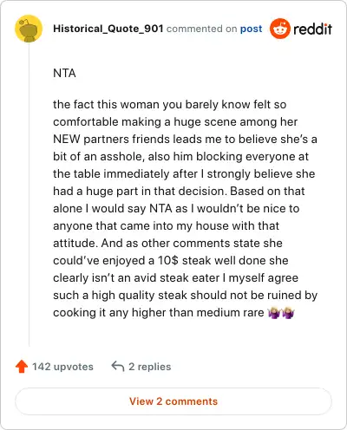Screen dimensions: 347x430
Task: Click the reply arrow icon
Action: (118, 366)
